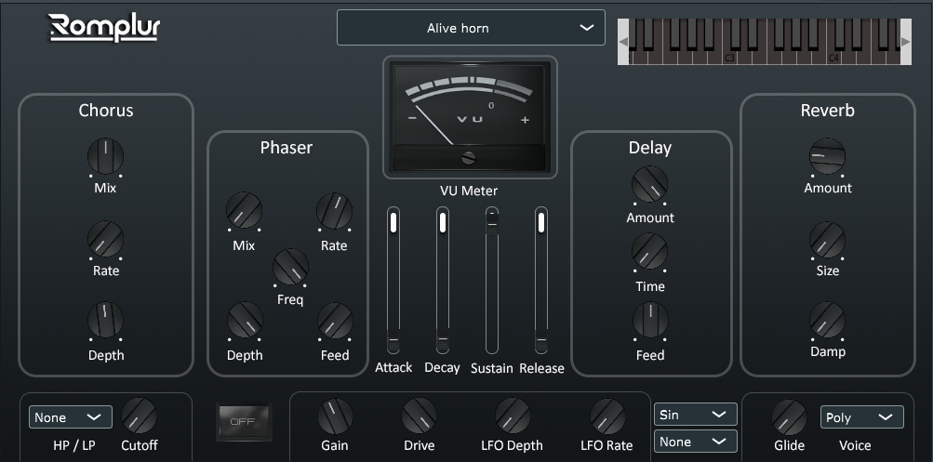The width and height of the screenshot is (933, 462).
Task: Click the Glide knob
Action: [x=789, y=417]
